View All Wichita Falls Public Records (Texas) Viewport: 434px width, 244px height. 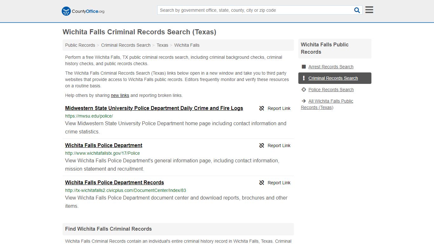[x=327, y=104]
